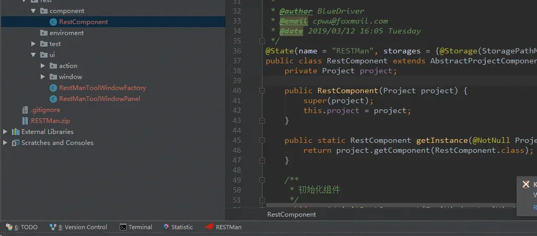The width and height of the screenshot is (537, 236).
Task: Click the RestManToolWindowPanel class icon
Action: tap(53, 99)
